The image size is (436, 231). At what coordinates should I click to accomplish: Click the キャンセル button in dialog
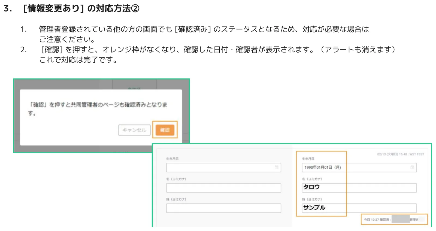point(134,130)
